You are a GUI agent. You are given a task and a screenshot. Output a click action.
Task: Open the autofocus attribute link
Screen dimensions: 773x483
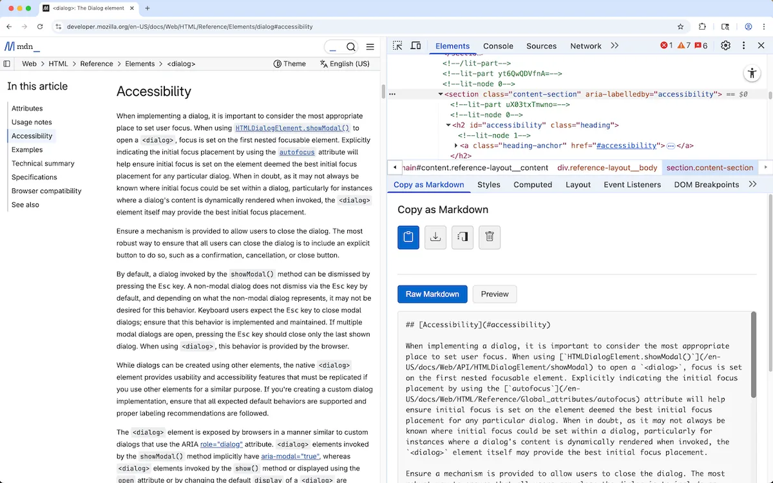(297, 153)
